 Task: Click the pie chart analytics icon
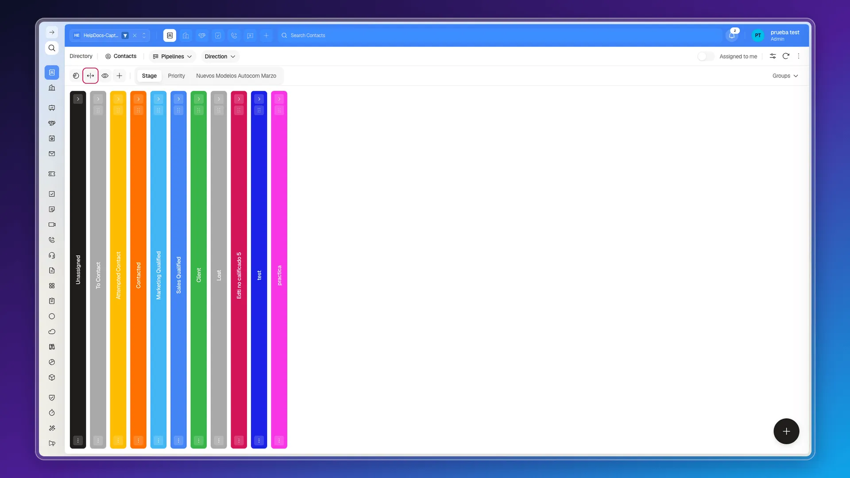(76, 76)
